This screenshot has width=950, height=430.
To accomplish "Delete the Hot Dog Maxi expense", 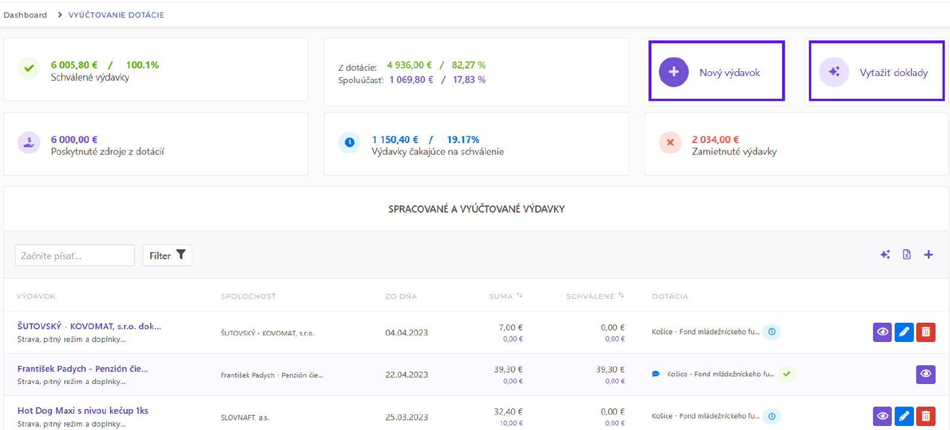I will 925,416.
